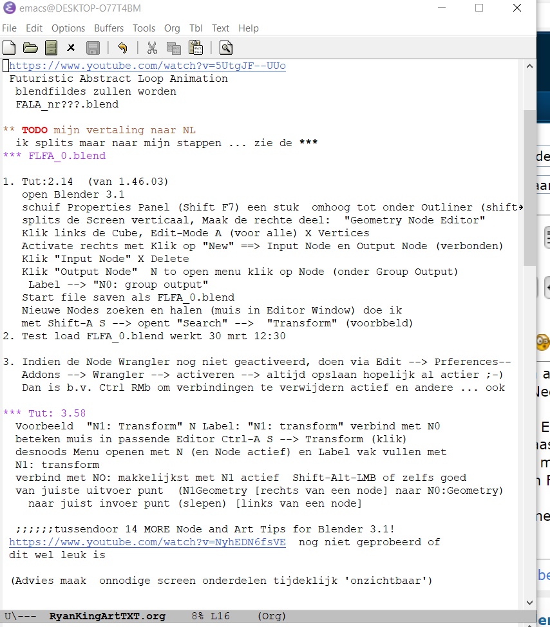Click the '** TODO mijn vertaling naar NL' heading stars

coord(9,131)
